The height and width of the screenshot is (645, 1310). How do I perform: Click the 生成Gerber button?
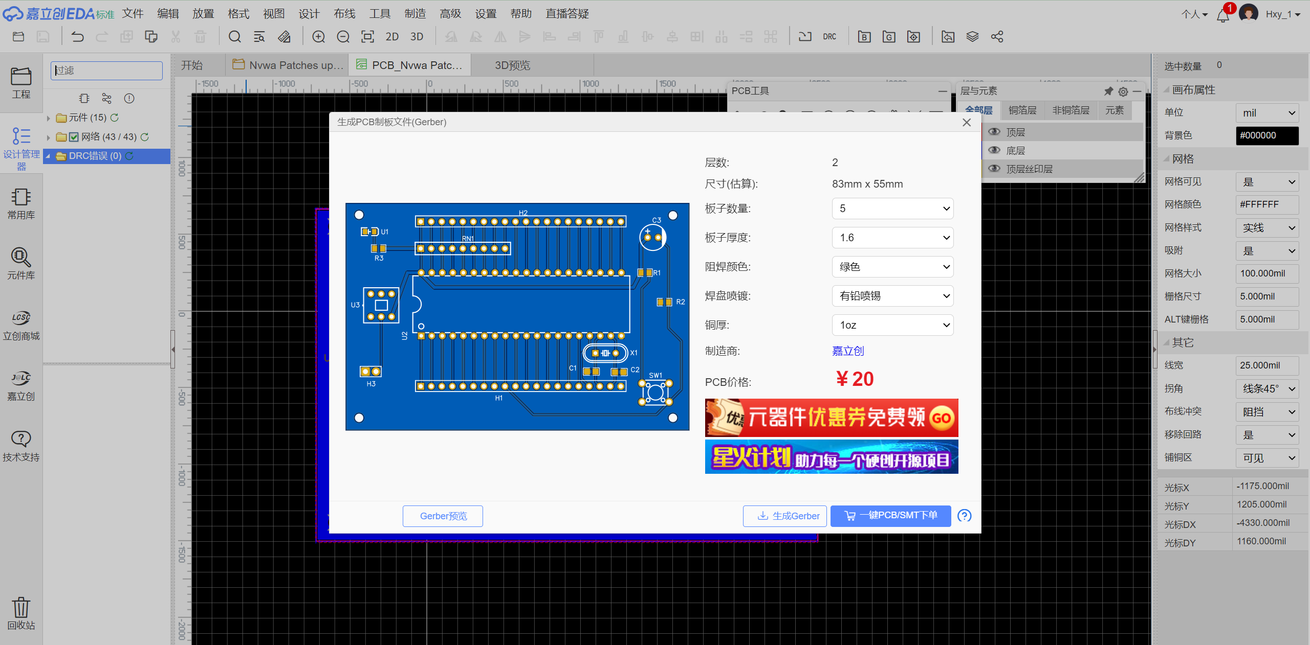(784, 516)
